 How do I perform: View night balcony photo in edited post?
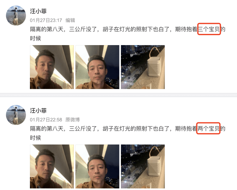pos(143,67)
